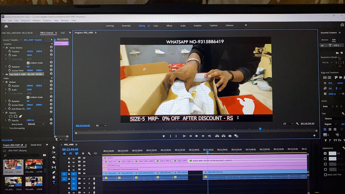Viewport: 345px width, 194px height.
Task: Toggle Essential Graphics layer eye visibility
Action: tap(322, 46)
